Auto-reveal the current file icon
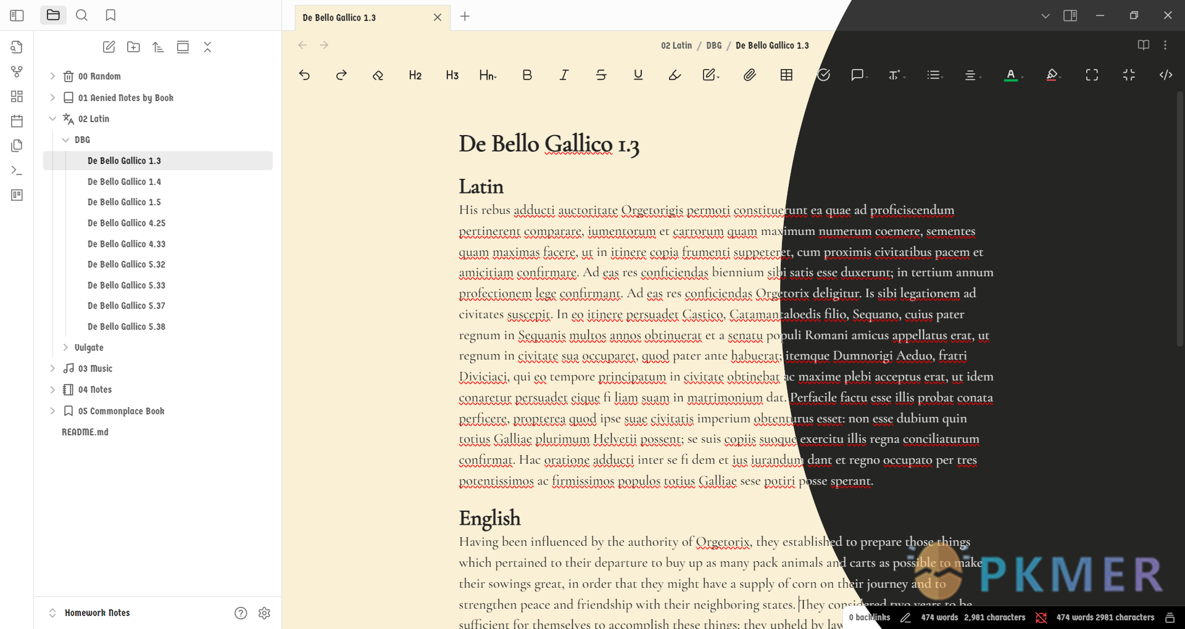Screen dimensions: 1185x629 point(183,47)
